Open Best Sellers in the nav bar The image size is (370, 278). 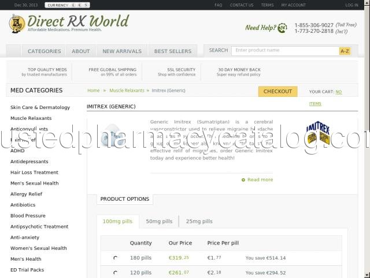pyautogui.click(x=173, y=51)
